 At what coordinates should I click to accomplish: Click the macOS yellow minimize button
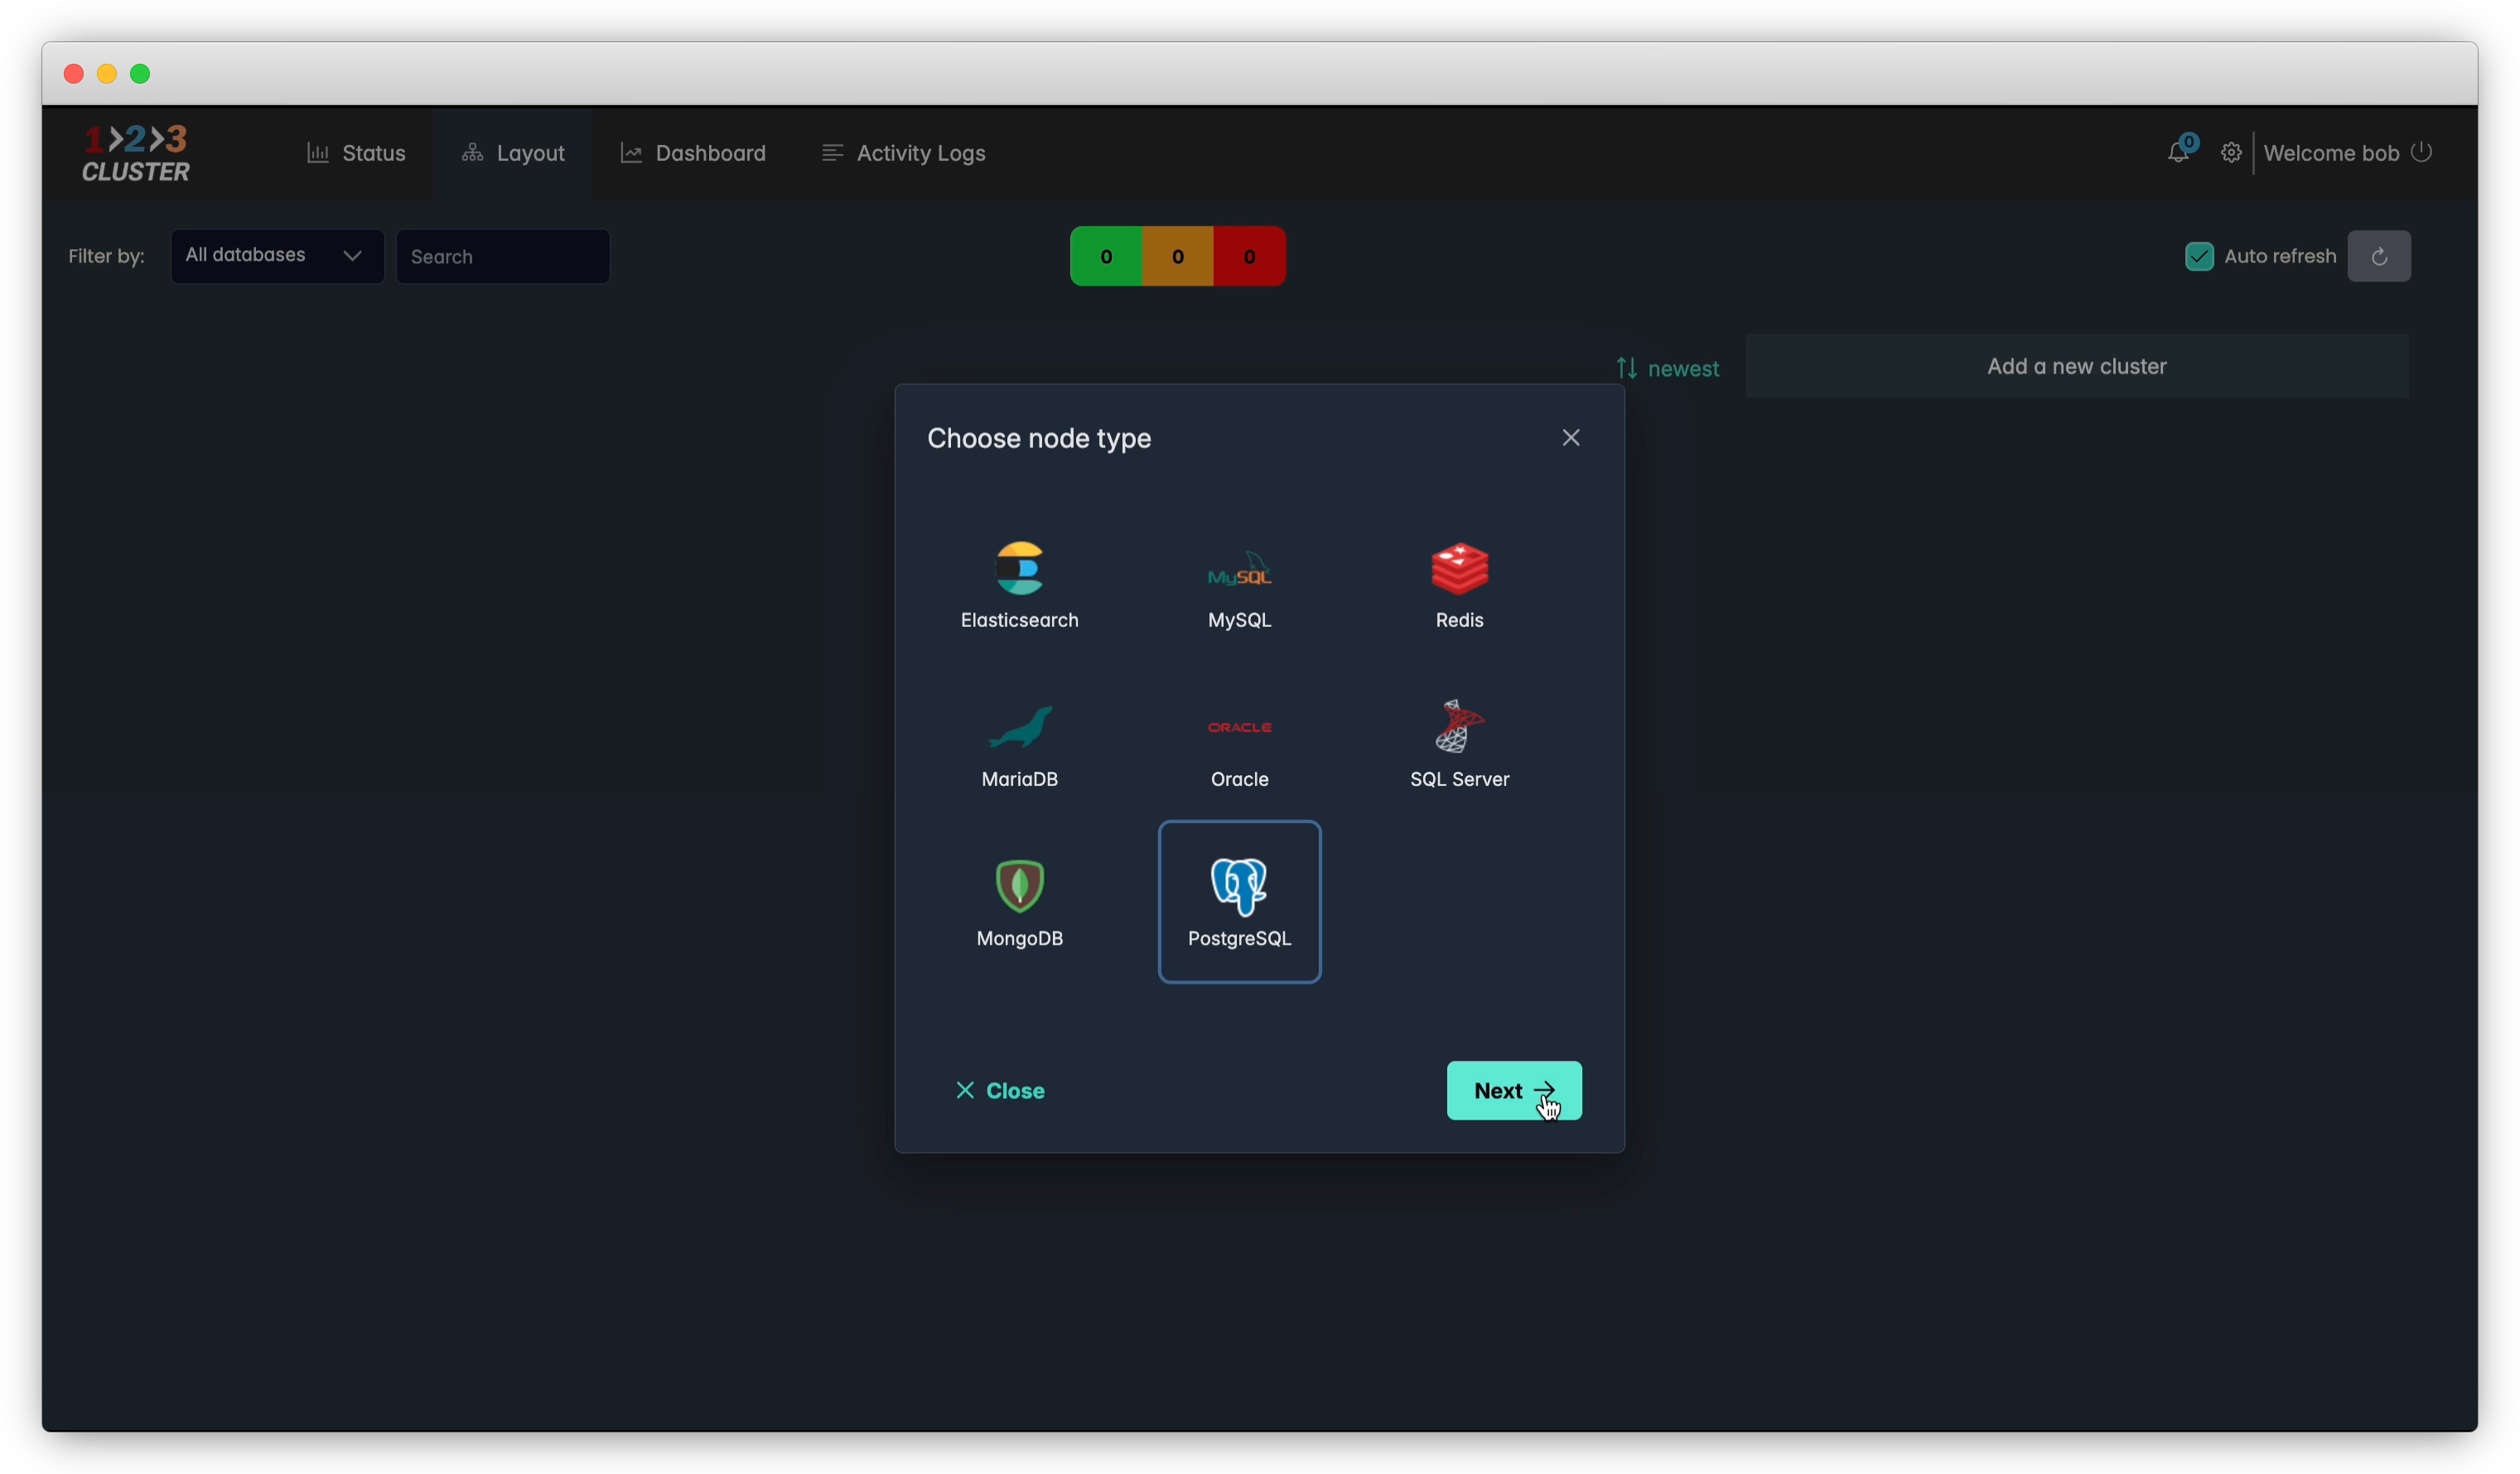[x=107, y=74]
